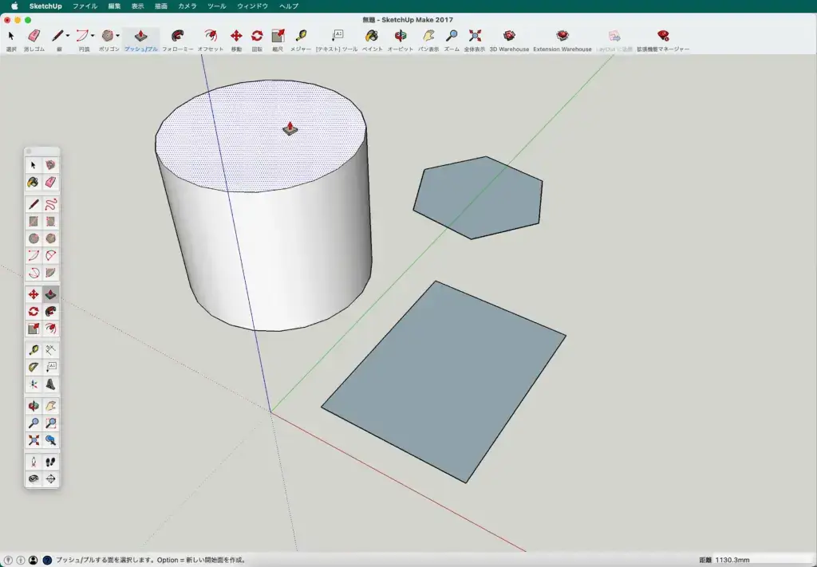Open the 描画 menu

(x=161, y=6)
